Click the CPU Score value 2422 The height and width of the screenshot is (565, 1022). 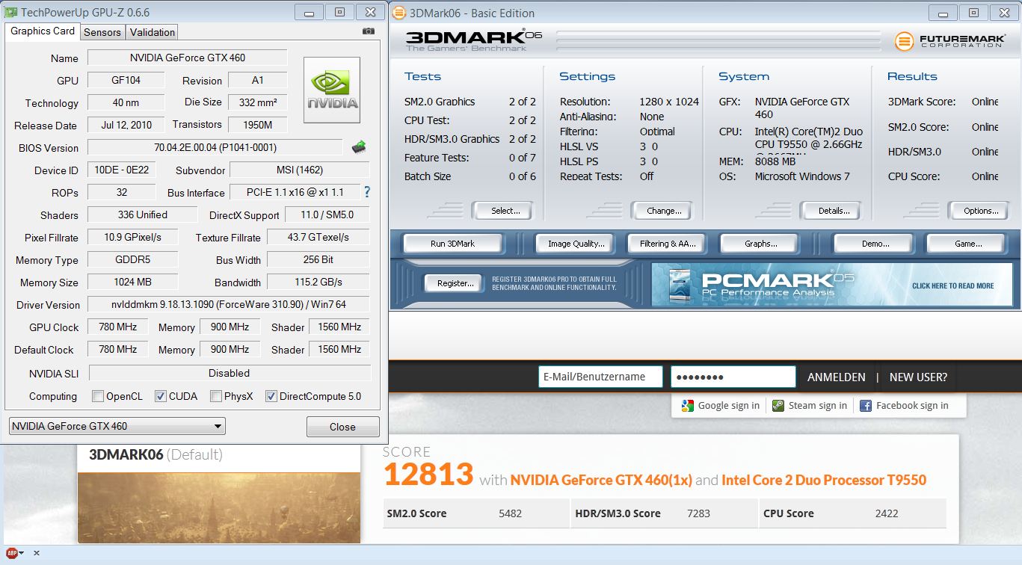point(887,513)
